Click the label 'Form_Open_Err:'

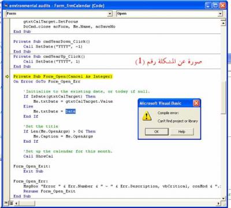(x=31, y=181)
